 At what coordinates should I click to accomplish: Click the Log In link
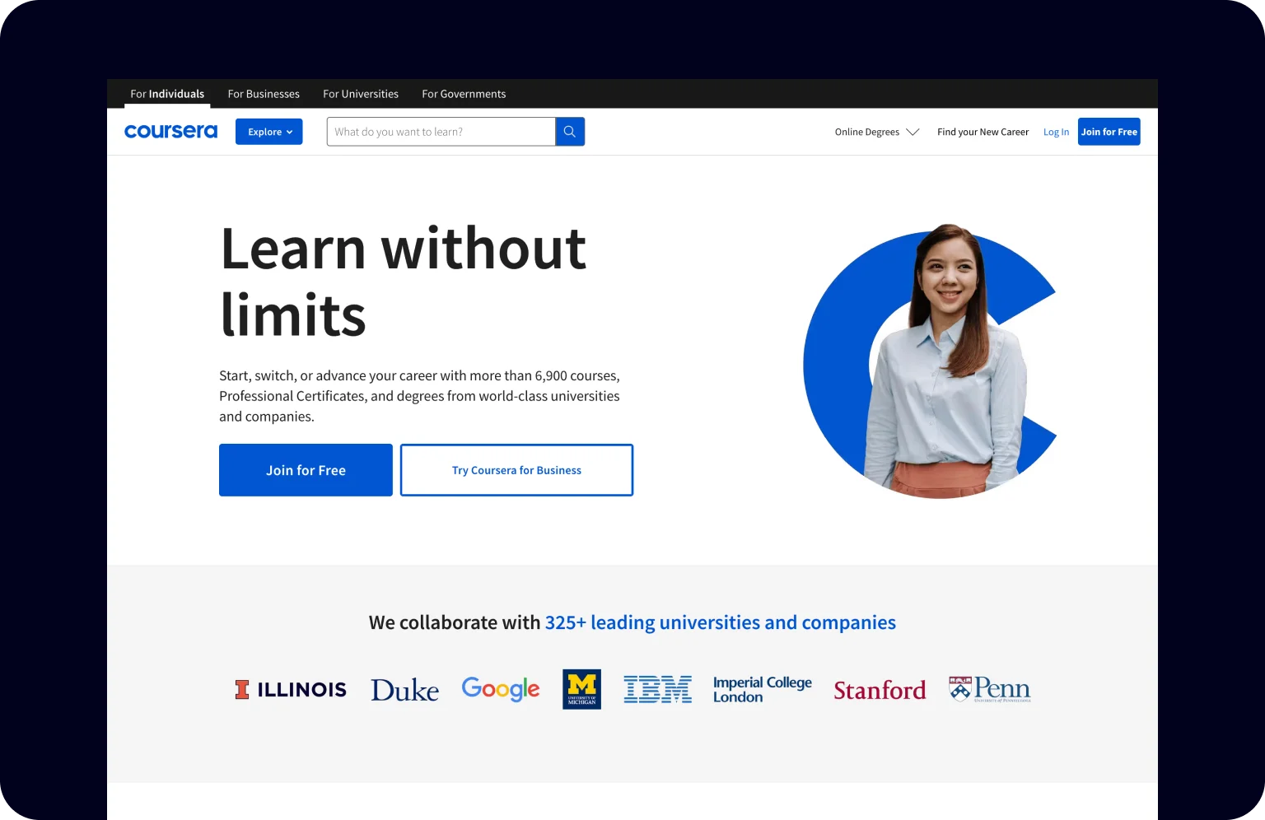(x=1056, y=131)
